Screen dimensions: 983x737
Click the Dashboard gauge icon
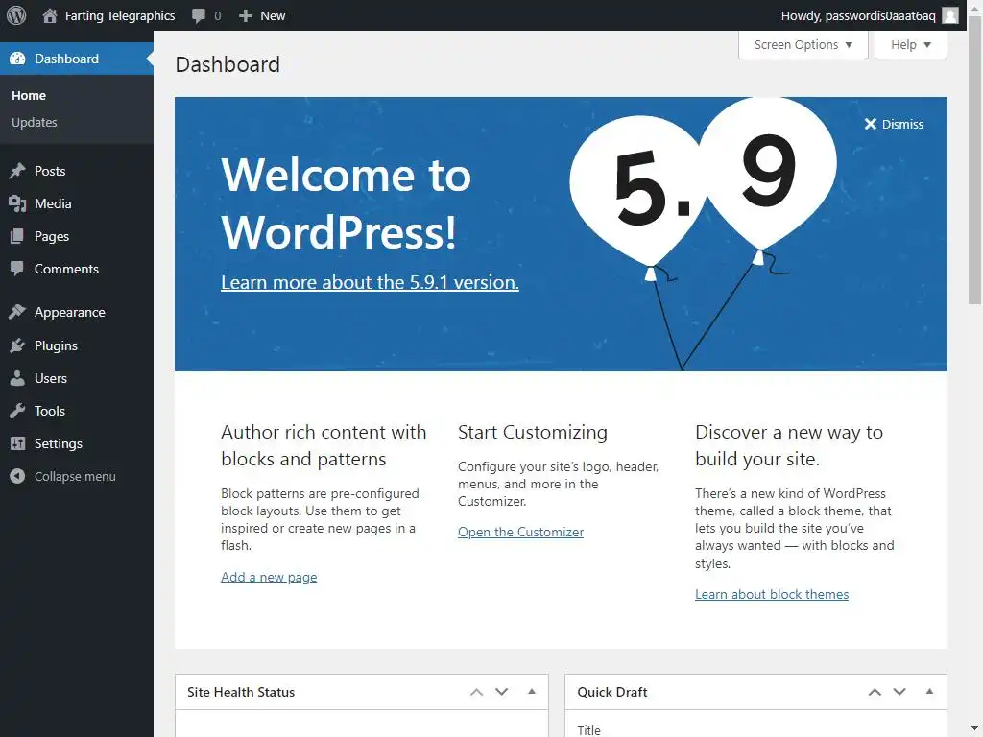[17, 59]
